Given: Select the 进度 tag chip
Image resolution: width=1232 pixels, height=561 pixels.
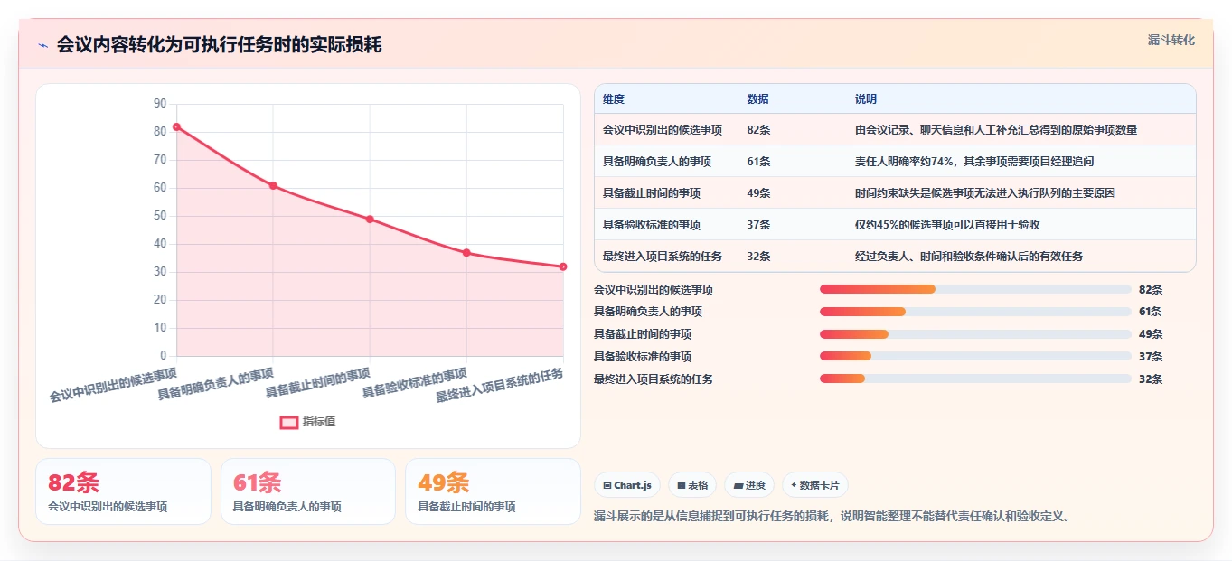Looking at the screenshot, I should (749, 485).
